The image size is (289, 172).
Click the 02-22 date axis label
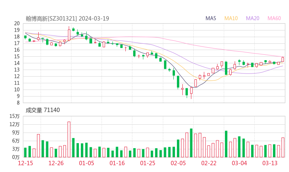209,163
